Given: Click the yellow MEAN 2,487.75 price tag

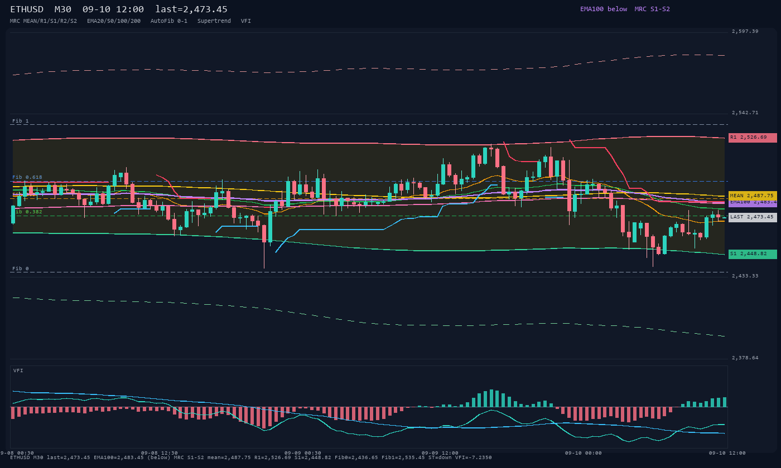Looking at the screenshot, I should click(x=753, y=196).
